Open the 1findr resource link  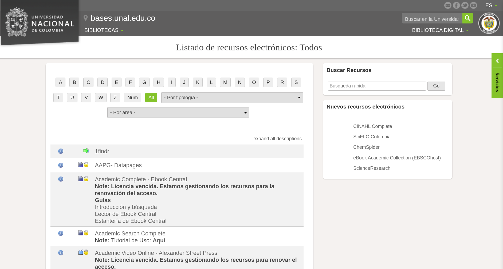click(x=102, y=151)
